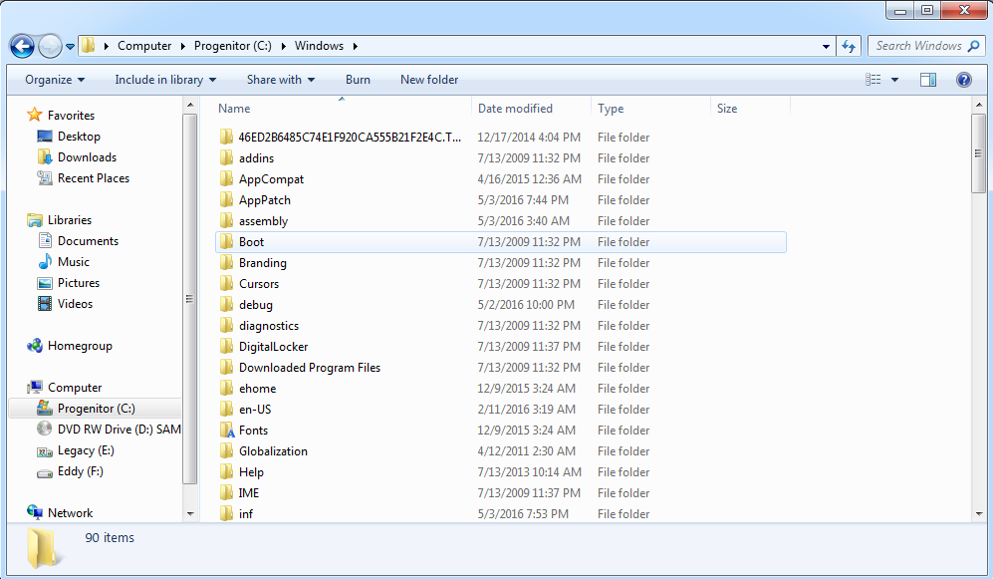Viewport: 993px width, 579px height.
Task: Expand the arrow after Computer in breadcrumb
Action: [x=182, y=46]
